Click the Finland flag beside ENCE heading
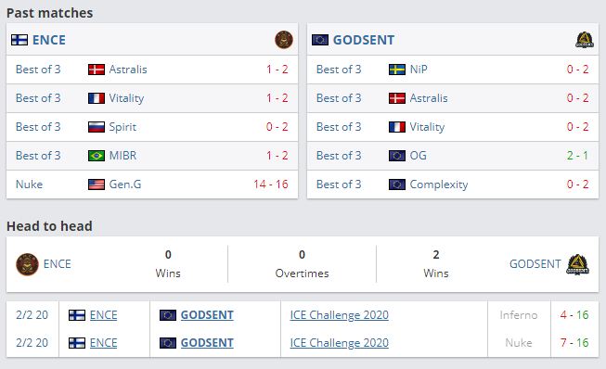 (x=19, y=40)
